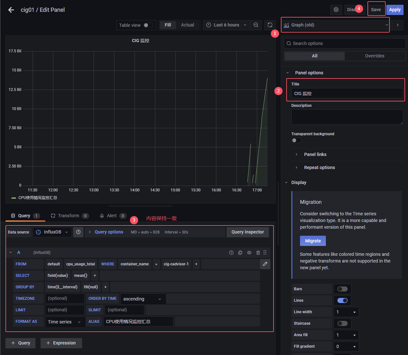Switch to the Query tab
This screenshot has width=408, height=355.
25,216
